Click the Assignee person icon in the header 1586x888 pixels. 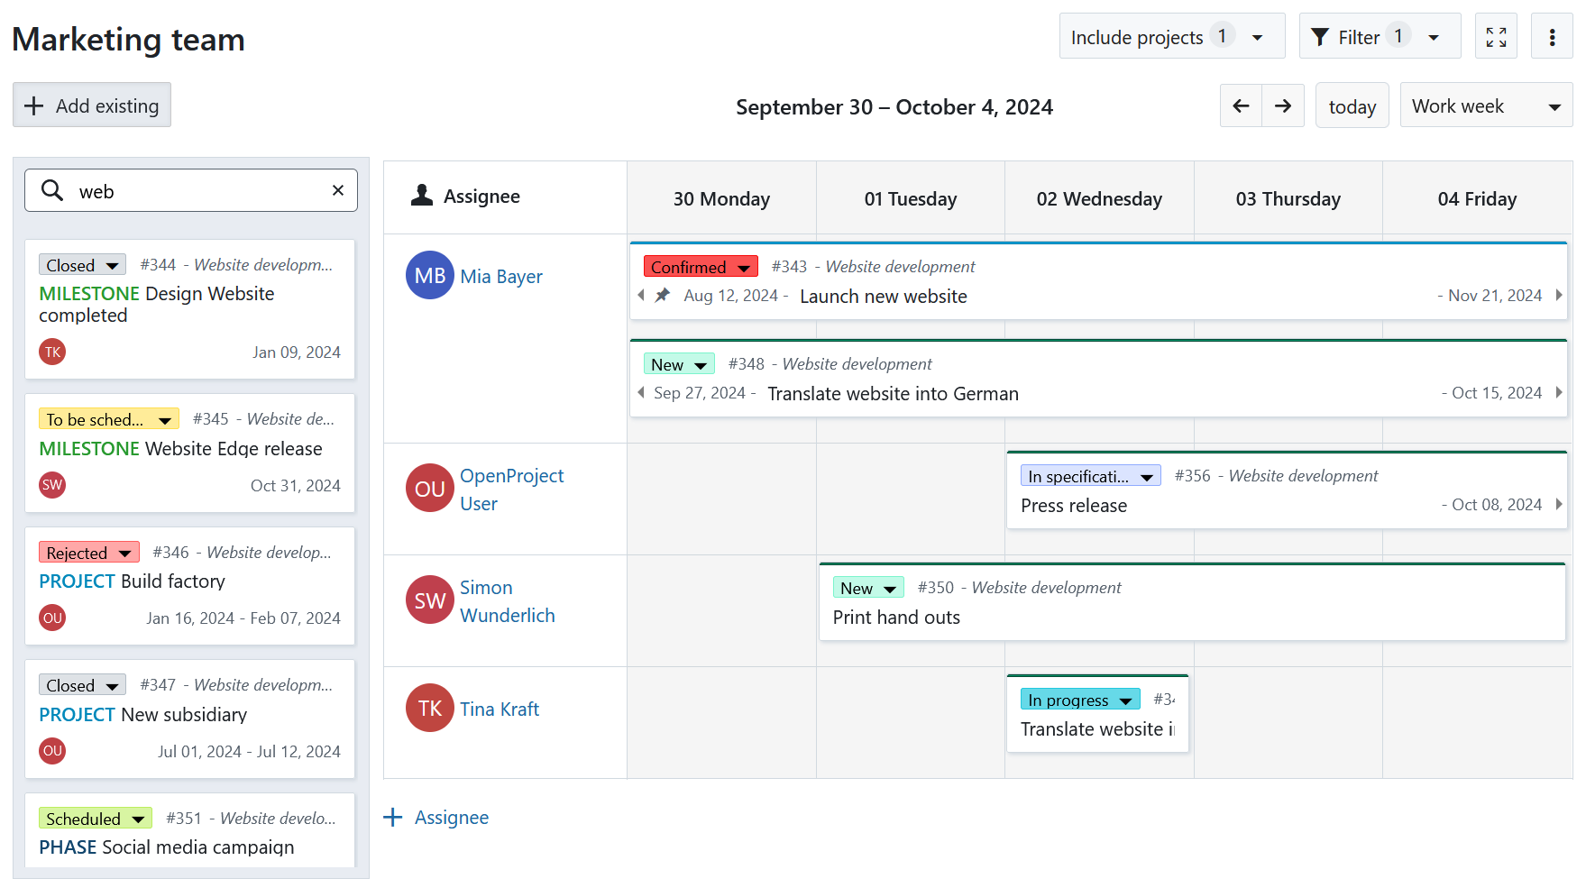click(420, 195)
